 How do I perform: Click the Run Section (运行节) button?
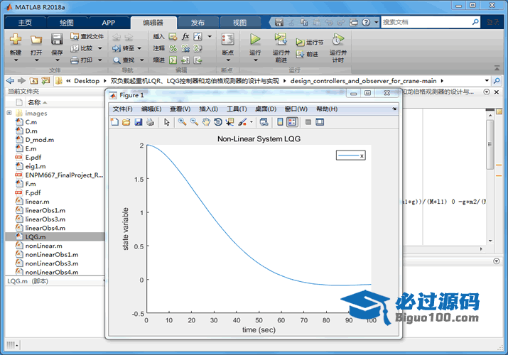(309, 42)
